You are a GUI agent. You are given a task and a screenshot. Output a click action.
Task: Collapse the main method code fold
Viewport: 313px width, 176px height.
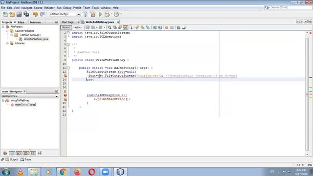click(68, 68)
